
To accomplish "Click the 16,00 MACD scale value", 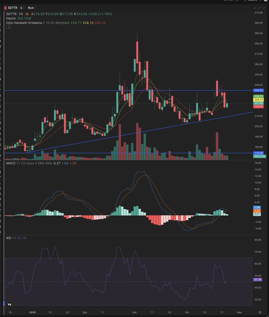I will (258, 163).
